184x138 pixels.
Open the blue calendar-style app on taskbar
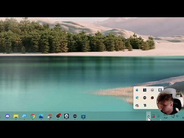(x=83, y=116)
